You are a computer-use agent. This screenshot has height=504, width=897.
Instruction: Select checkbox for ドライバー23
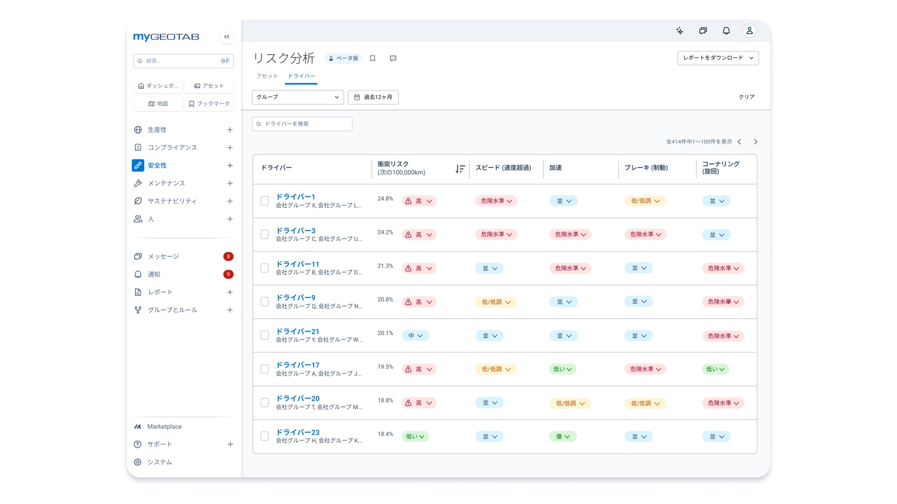(264, 436)
